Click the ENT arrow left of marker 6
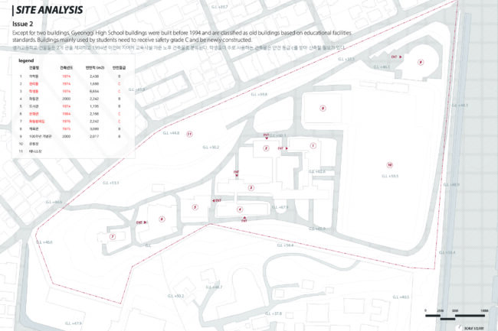The width and height of the screenshot is (498, 331). pyautogui.click(x=141, y=222)
